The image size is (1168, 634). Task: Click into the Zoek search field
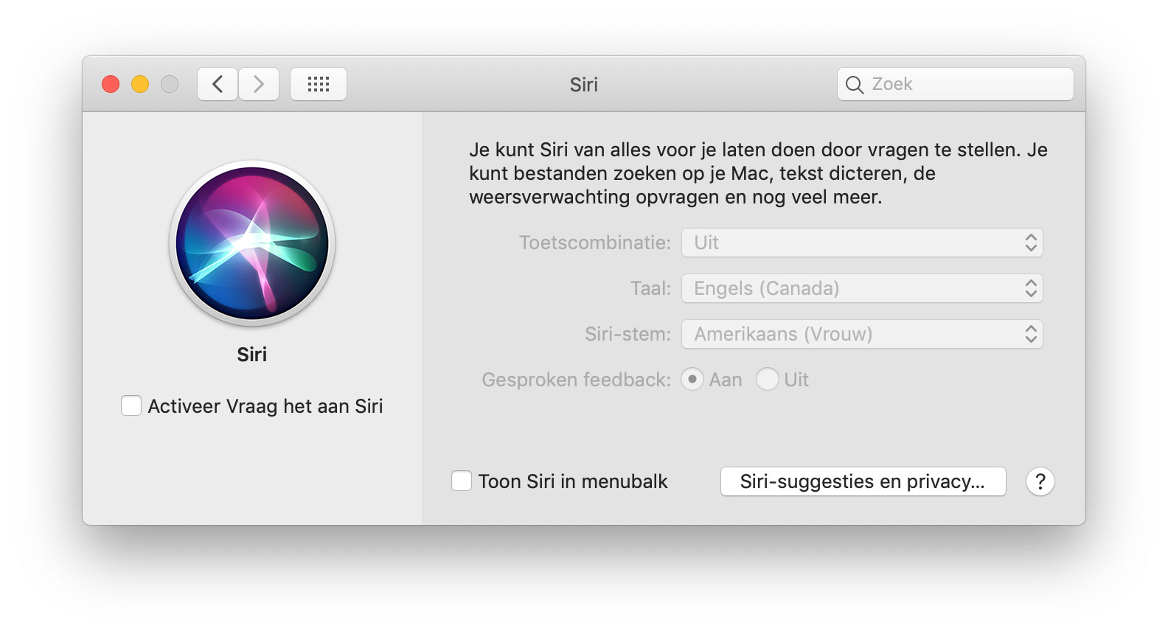(x=956, y=84)
